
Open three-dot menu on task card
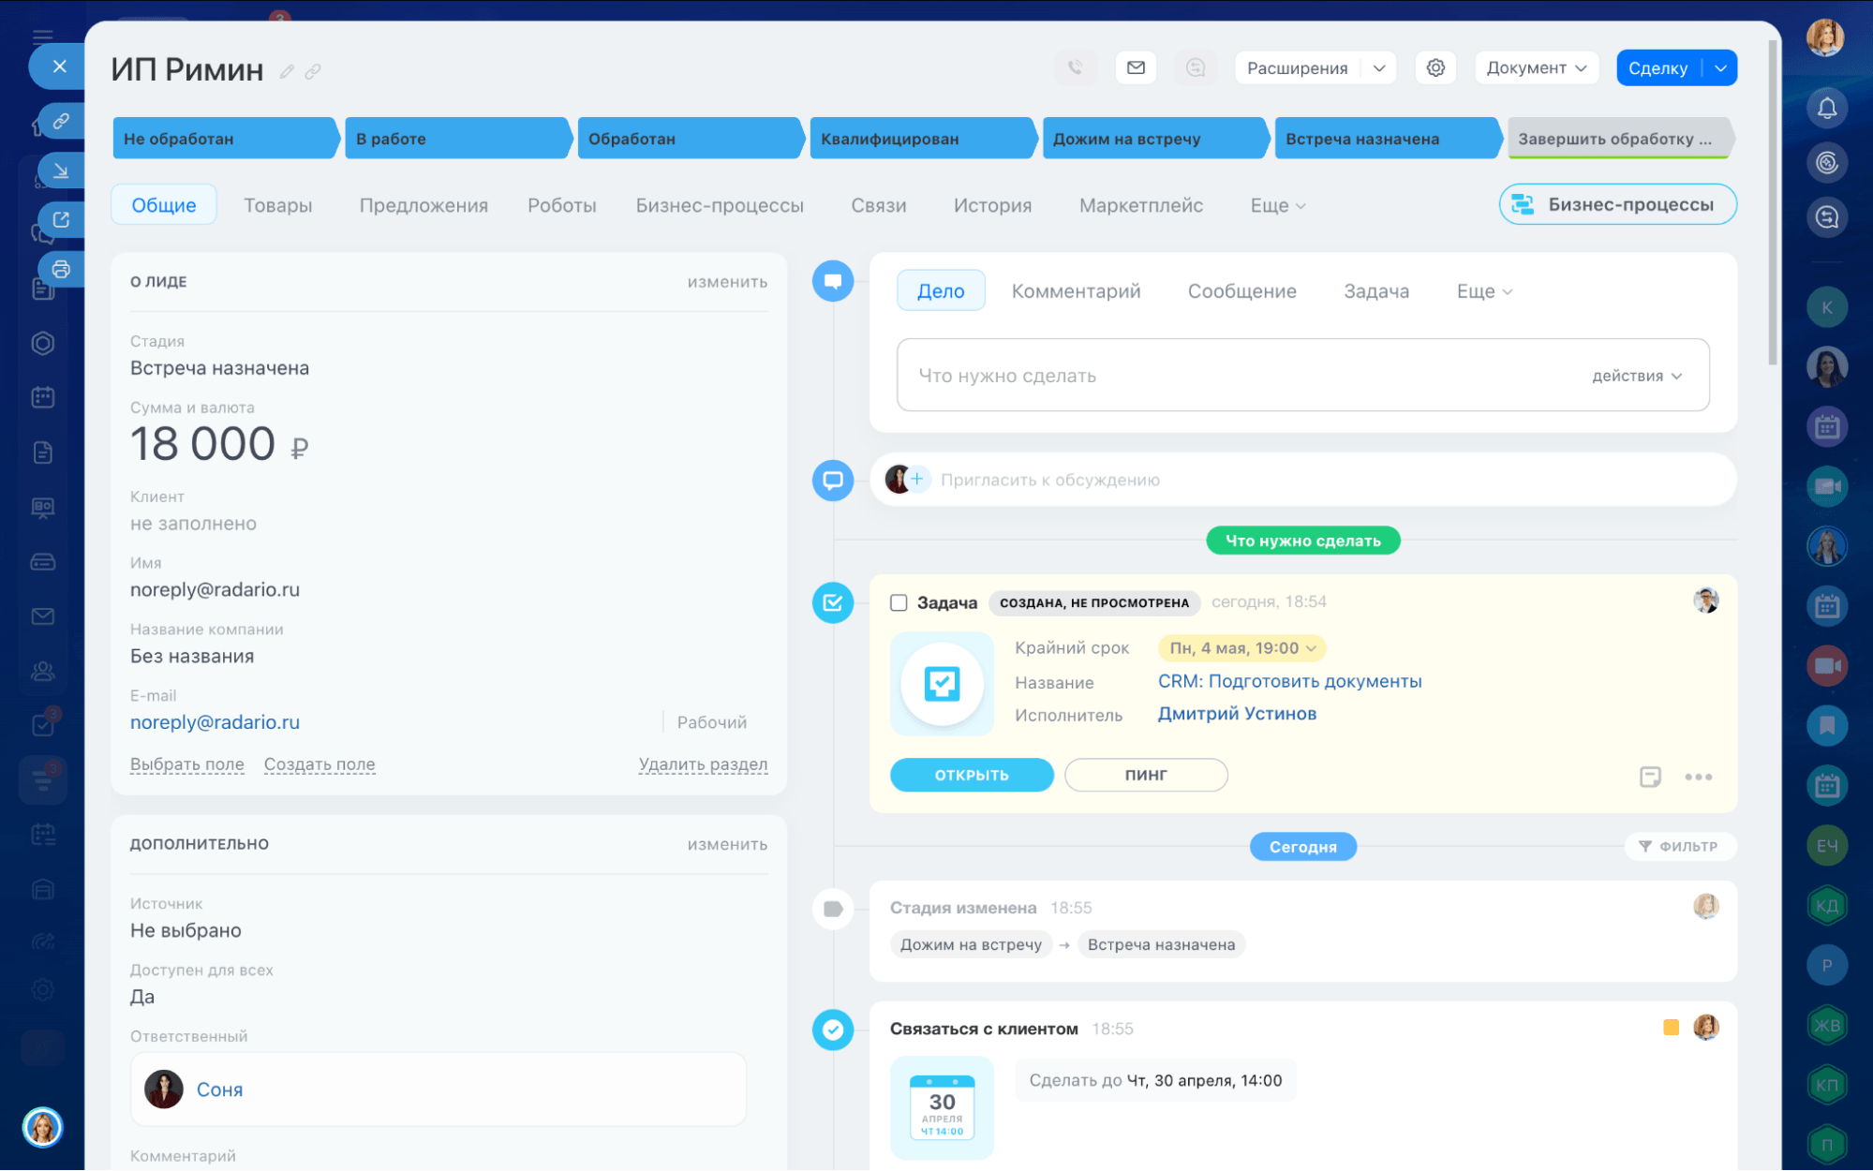[x=1698, y=777]
